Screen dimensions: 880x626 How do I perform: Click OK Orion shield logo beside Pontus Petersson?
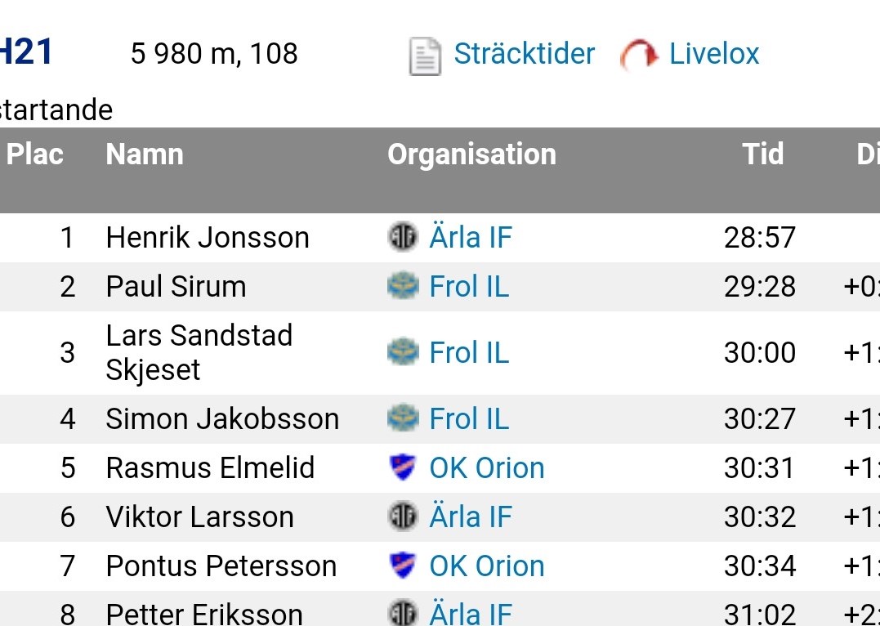[x=402, y=566]
